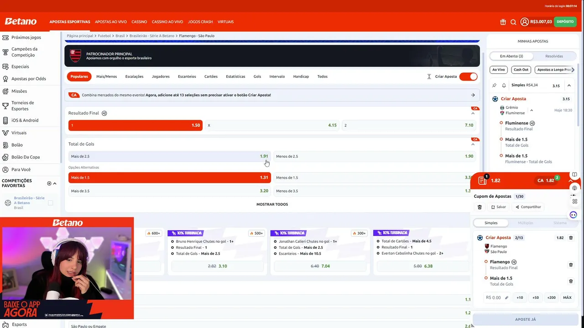Collapse Grêmio Fluminense selections chevron
The image size is (584, 328).
coord(532,110)
